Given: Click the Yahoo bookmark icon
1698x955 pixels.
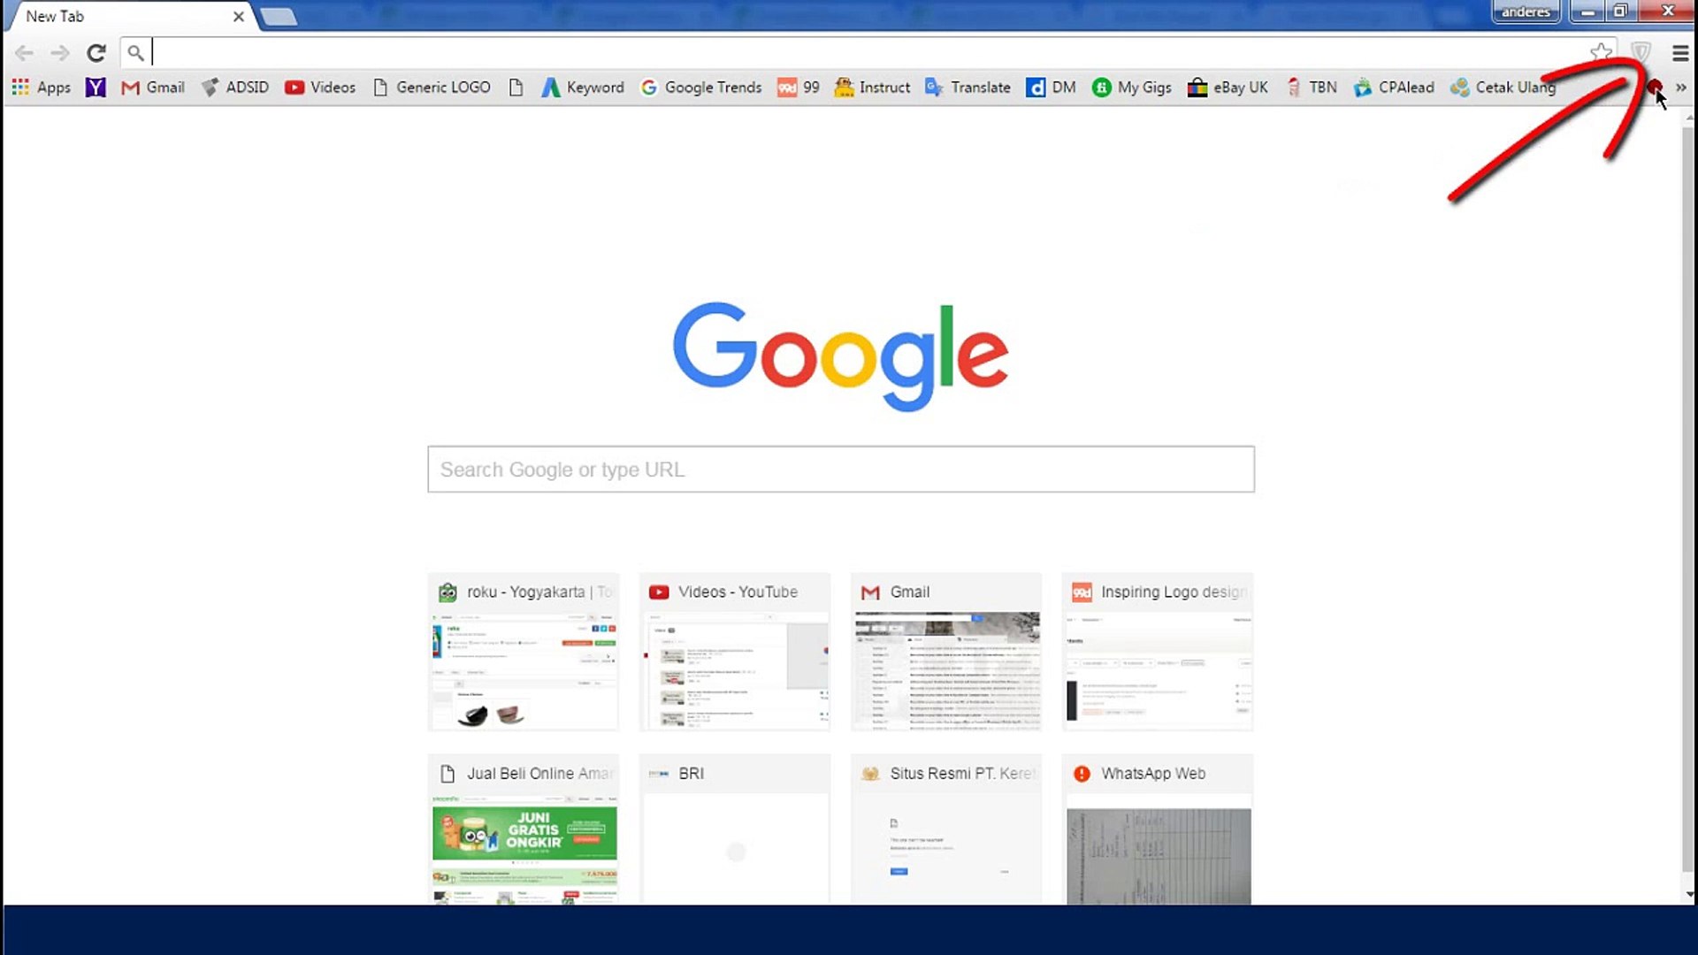Looking at the screenshot, I should tap(95, 87).
